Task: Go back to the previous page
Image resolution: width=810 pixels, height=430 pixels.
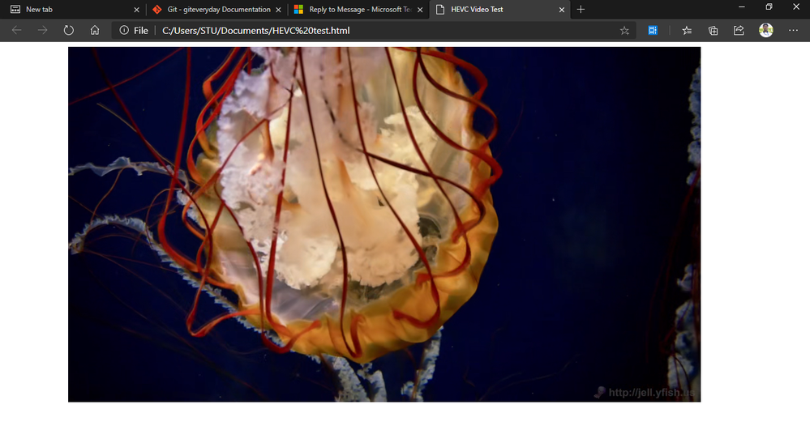Action: [x=16, y=31]
